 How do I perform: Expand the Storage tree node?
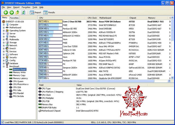tap(4, 43)
